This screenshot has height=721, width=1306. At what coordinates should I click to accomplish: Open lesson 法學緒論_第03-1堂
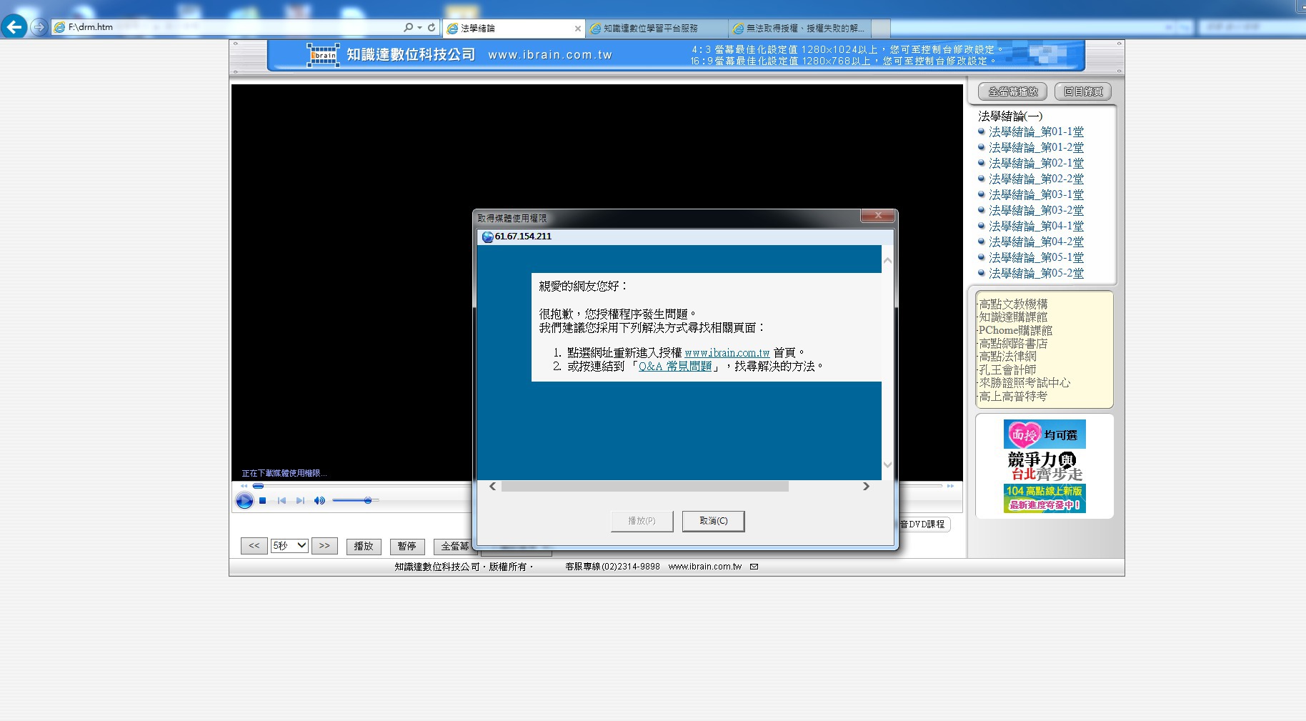click(1036, 194)
